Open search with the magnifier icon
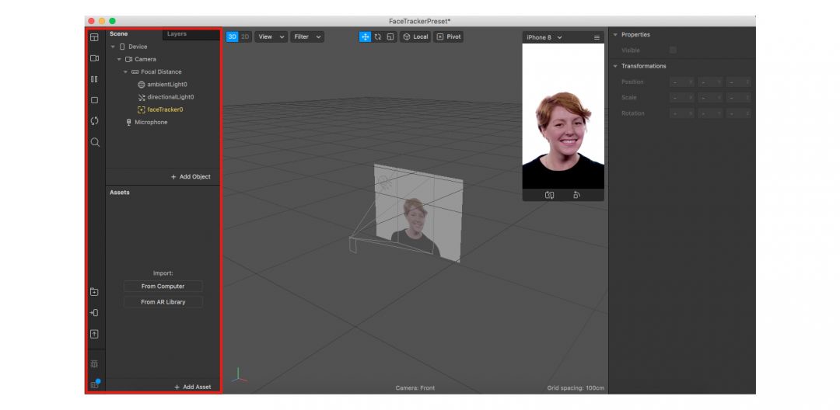 tap(94, 142)
